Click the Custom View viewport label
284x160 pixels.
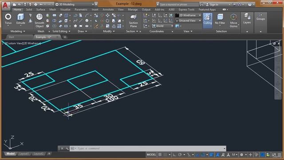point(15,43)
